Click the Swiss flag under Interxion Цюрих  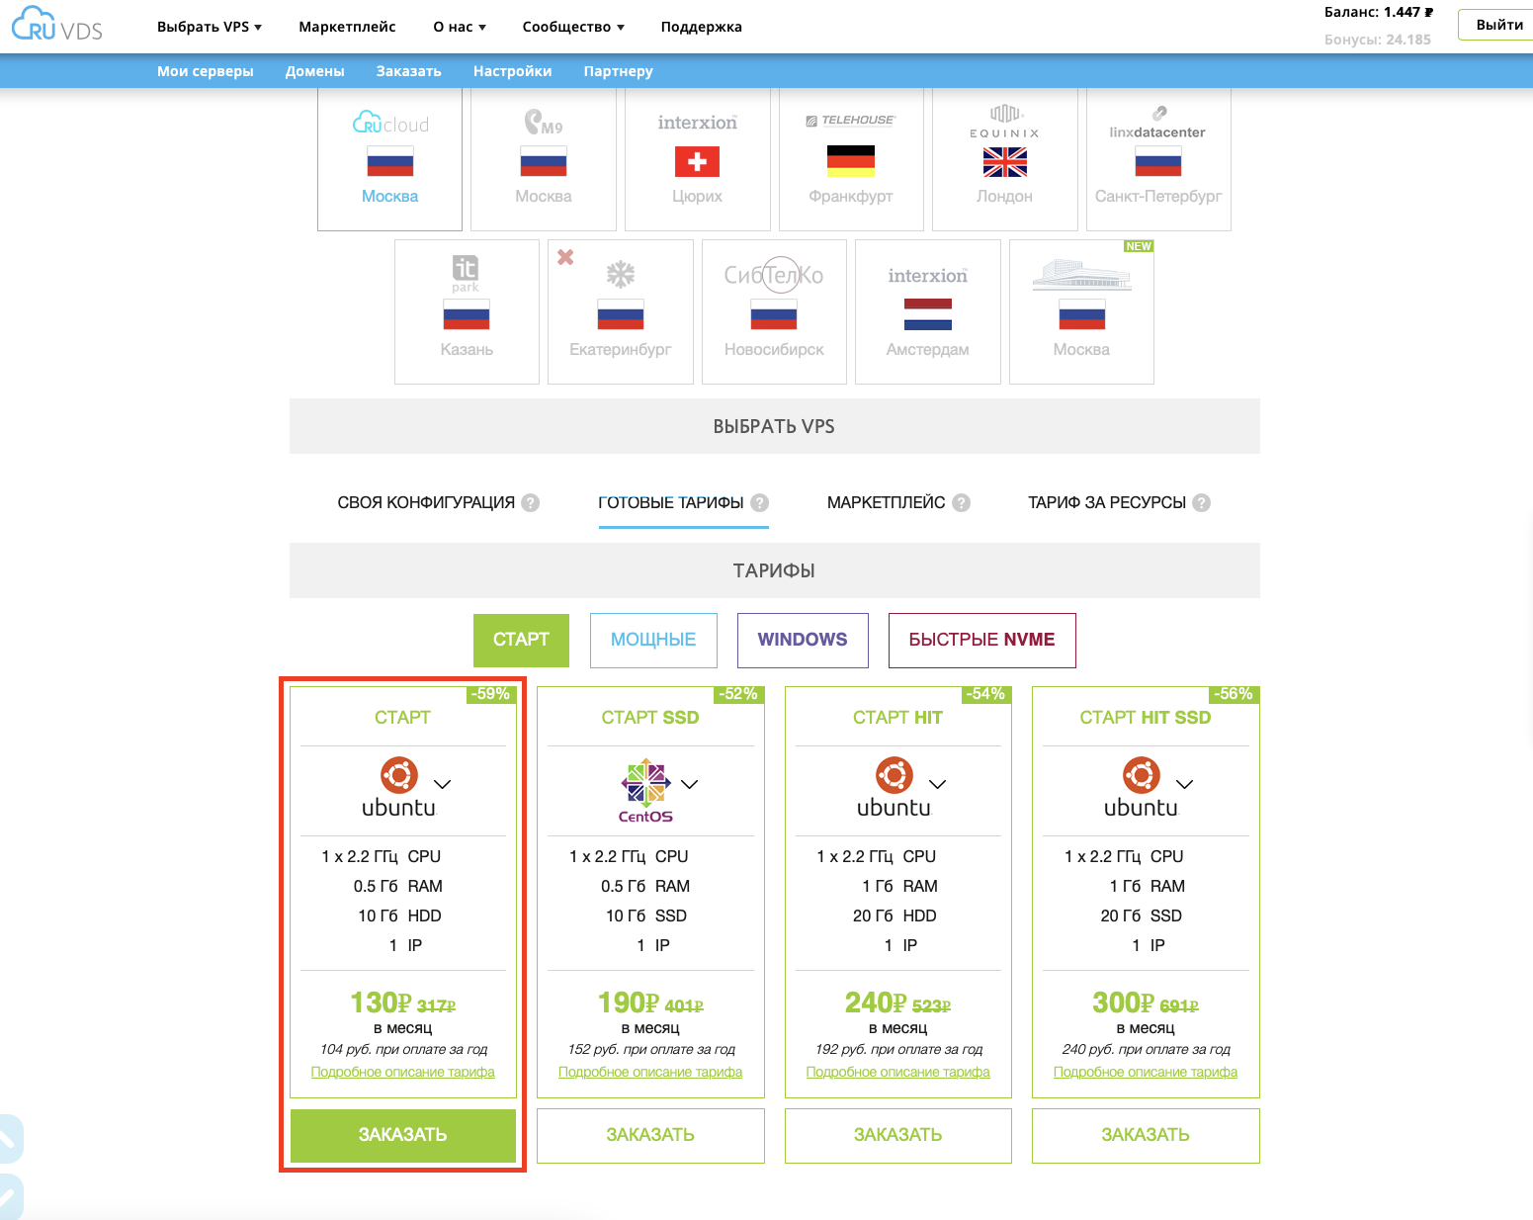[697, 161]
